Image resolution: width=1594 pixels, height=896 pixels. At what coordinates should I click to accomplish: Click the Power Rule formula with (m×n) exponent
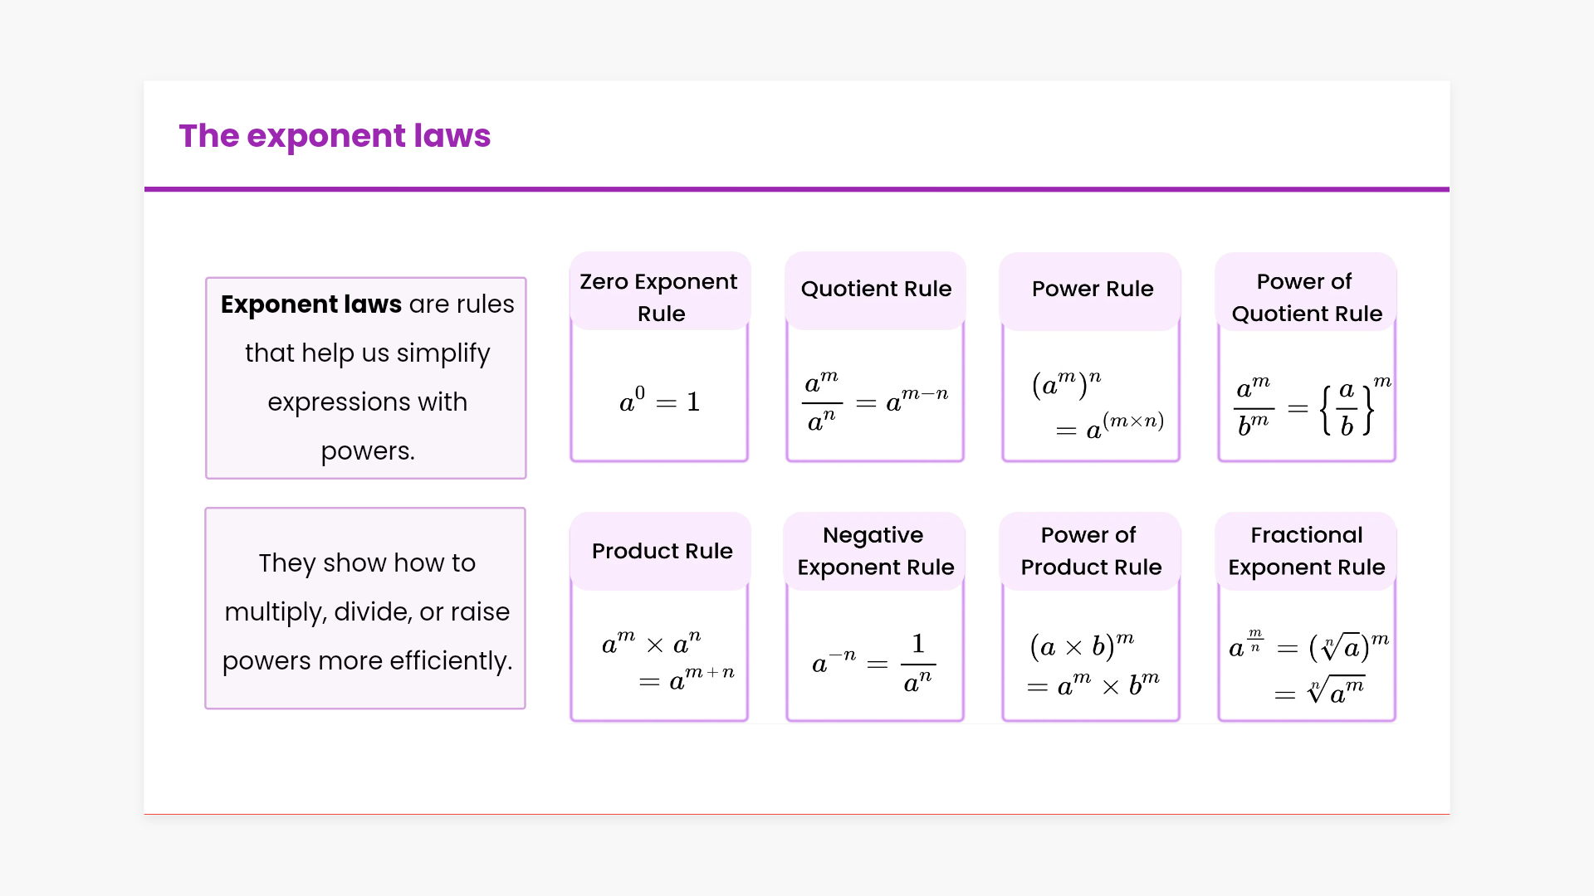tap(1096, 405)
